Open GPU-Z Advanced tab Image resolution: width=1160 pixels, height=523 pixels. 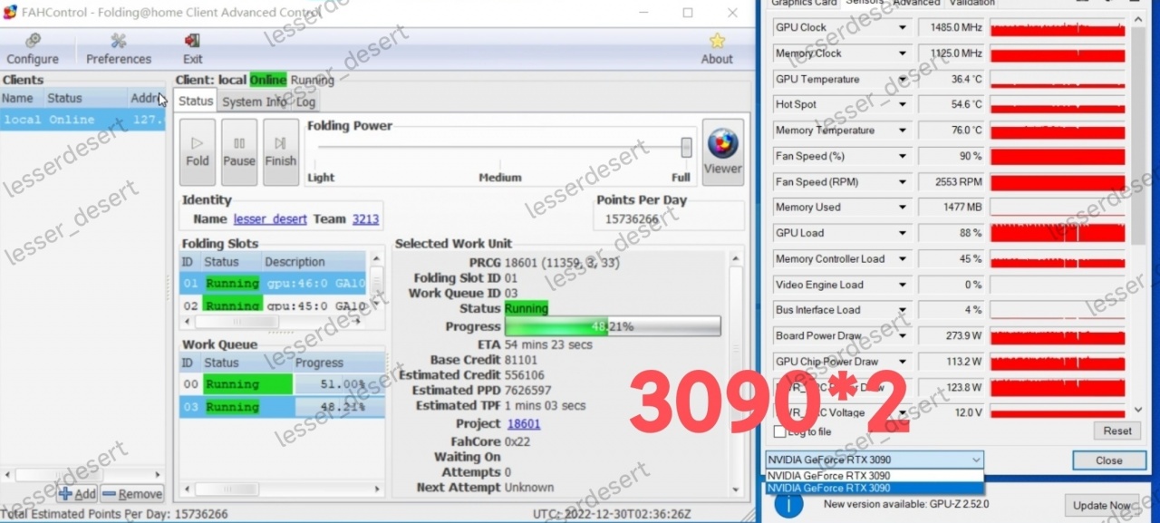916,3
